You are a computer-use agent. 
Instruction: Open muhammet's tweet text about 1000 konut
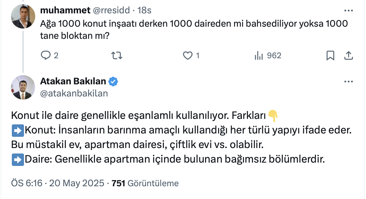(x=194, y=30)
